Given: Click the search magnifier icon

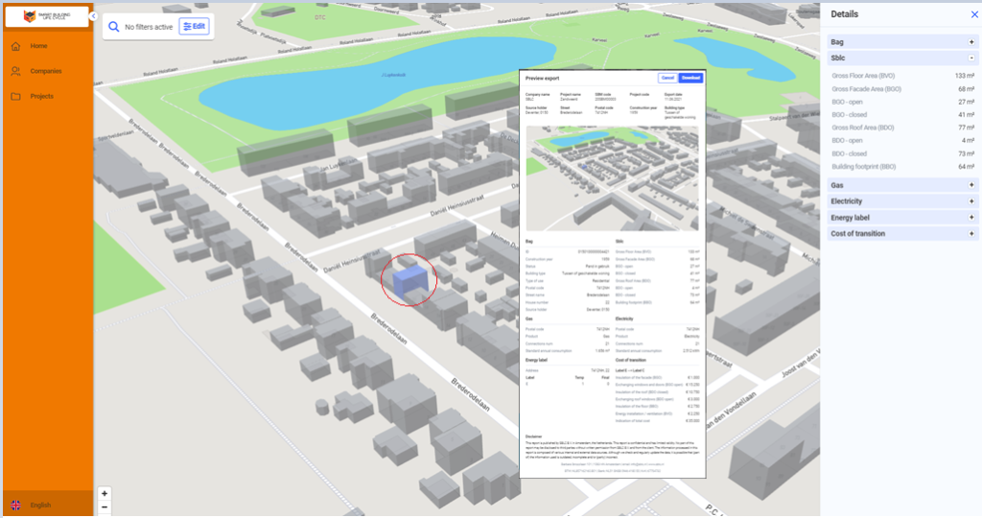Looking at the screenshot, I should coord(114,27).
